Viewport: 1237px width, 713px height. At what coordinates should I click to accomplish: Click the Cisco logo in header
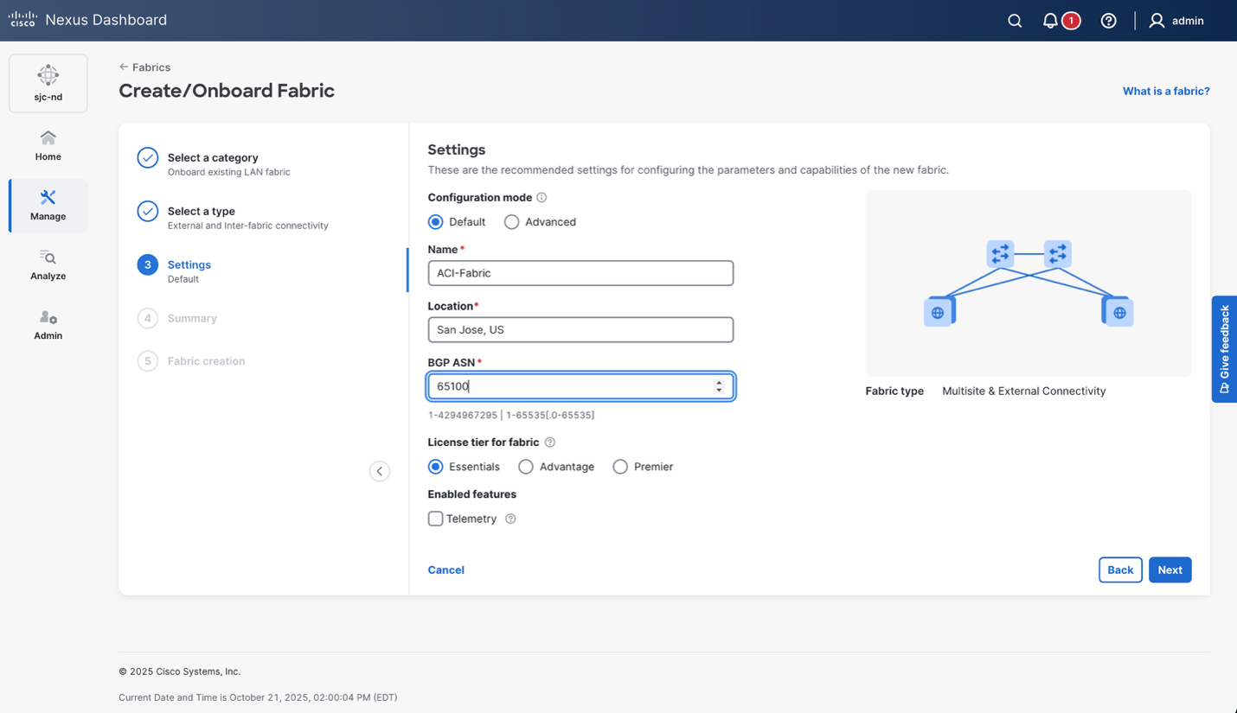pyautogui.click(x=22, y=19)
